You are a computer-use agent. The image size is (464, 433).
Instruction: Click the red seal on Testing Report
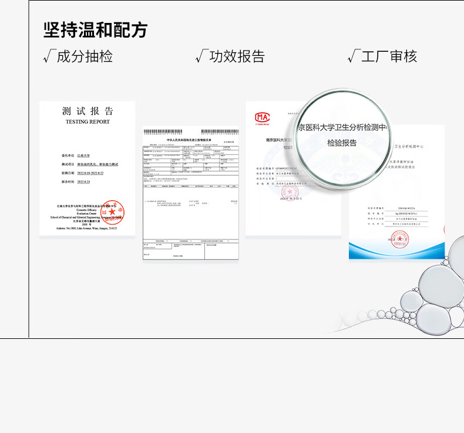point(112,212)
